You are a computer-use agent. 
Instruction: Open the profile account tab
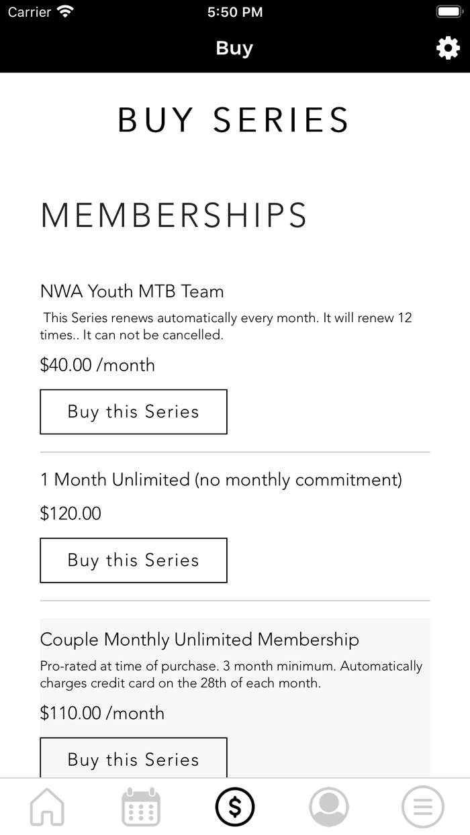click(x=329, y=806)
